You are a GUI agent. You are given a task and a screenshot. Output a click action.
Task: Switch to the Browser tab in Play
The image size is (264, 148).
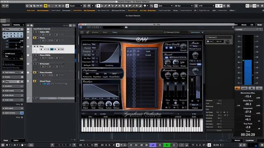coord(95,32)
